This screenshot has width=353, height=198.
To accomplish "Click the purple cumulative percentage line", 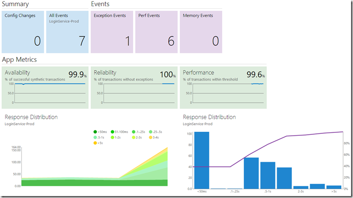I will (268, 144).
